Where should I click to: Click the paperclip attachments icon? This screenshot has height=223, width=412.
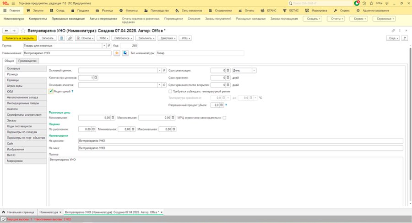point(70,38)
